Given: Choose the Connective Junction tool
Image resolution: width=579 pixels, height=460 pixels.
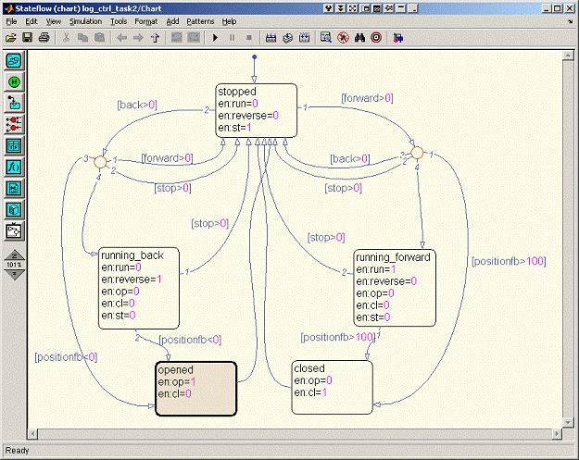Looking at the screenshot, I should (14, 124).
